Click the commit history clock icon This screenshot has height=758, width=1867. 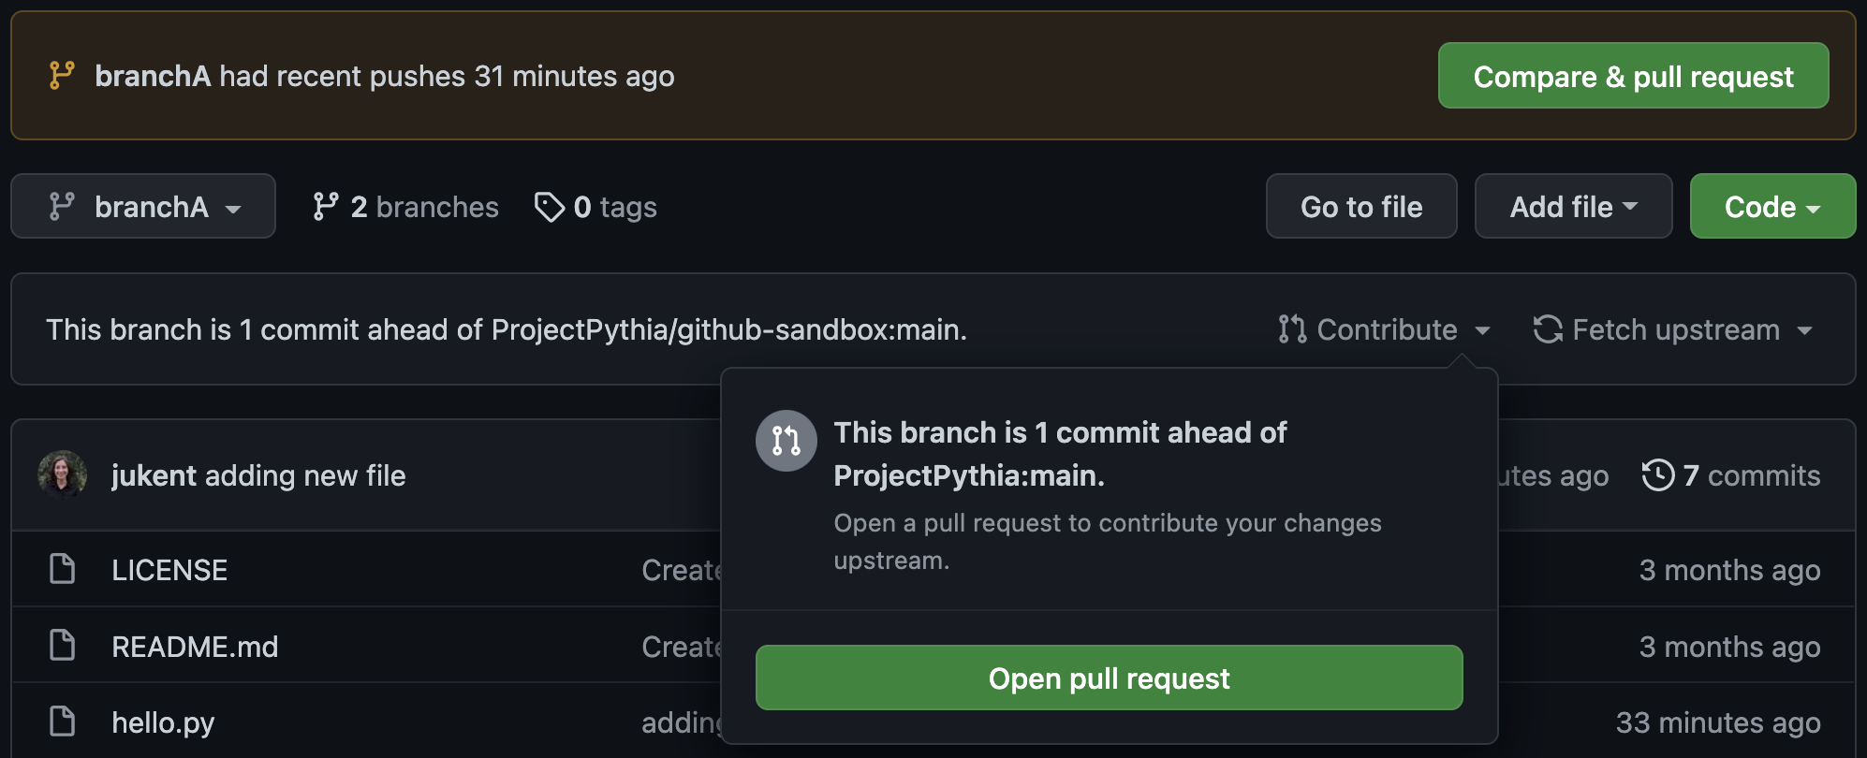pyautogui.click(x=1658, y=475)
